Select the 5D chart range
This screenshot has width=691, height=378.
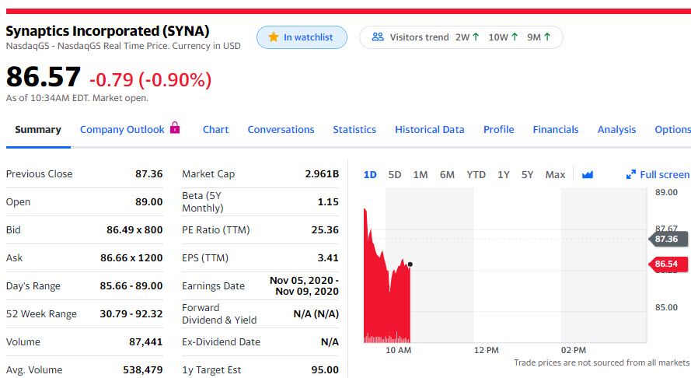coord(395,175)
